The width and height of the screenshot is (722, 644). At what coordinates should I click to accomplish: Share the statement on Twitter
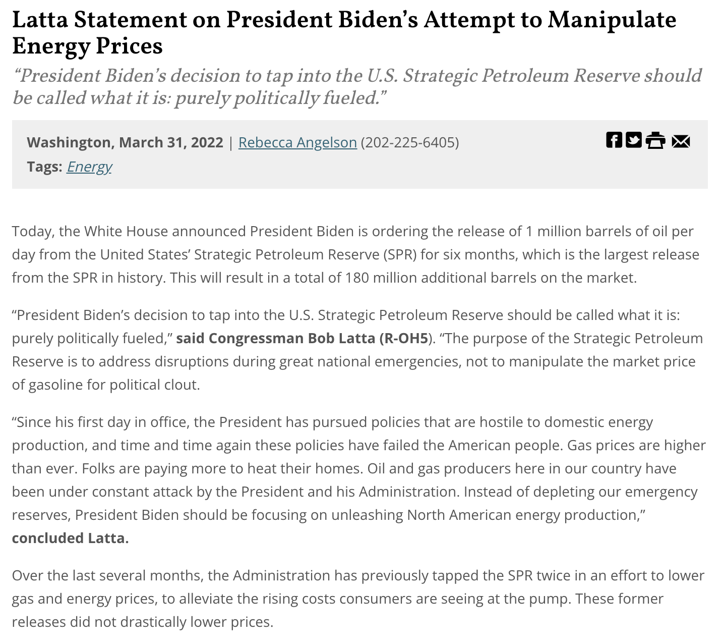click(x=634, y=140)
